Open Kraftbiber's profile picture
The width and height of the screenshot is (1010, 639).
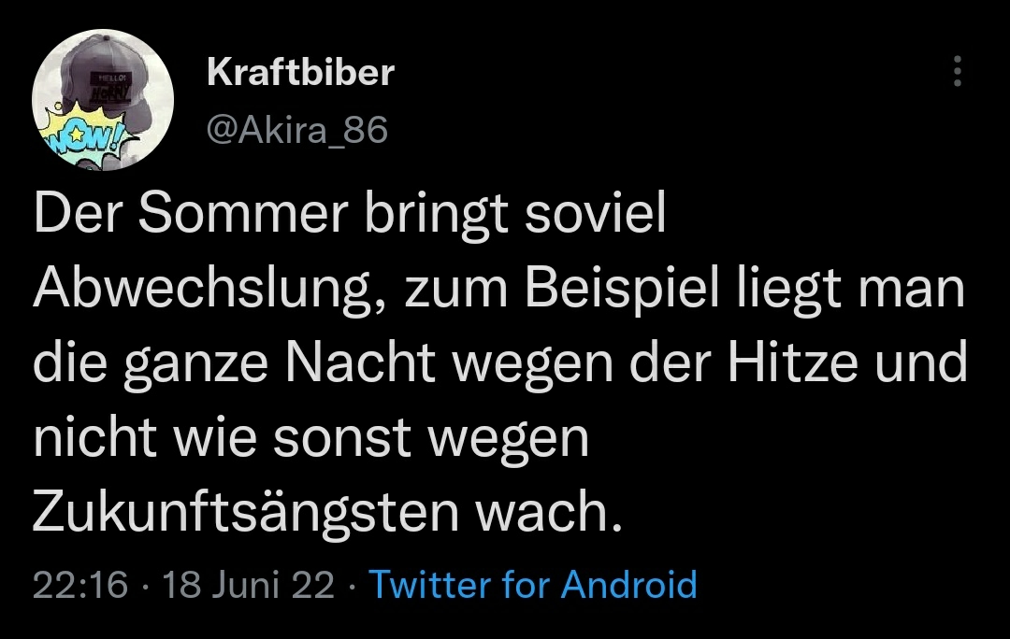pos(103,100)
